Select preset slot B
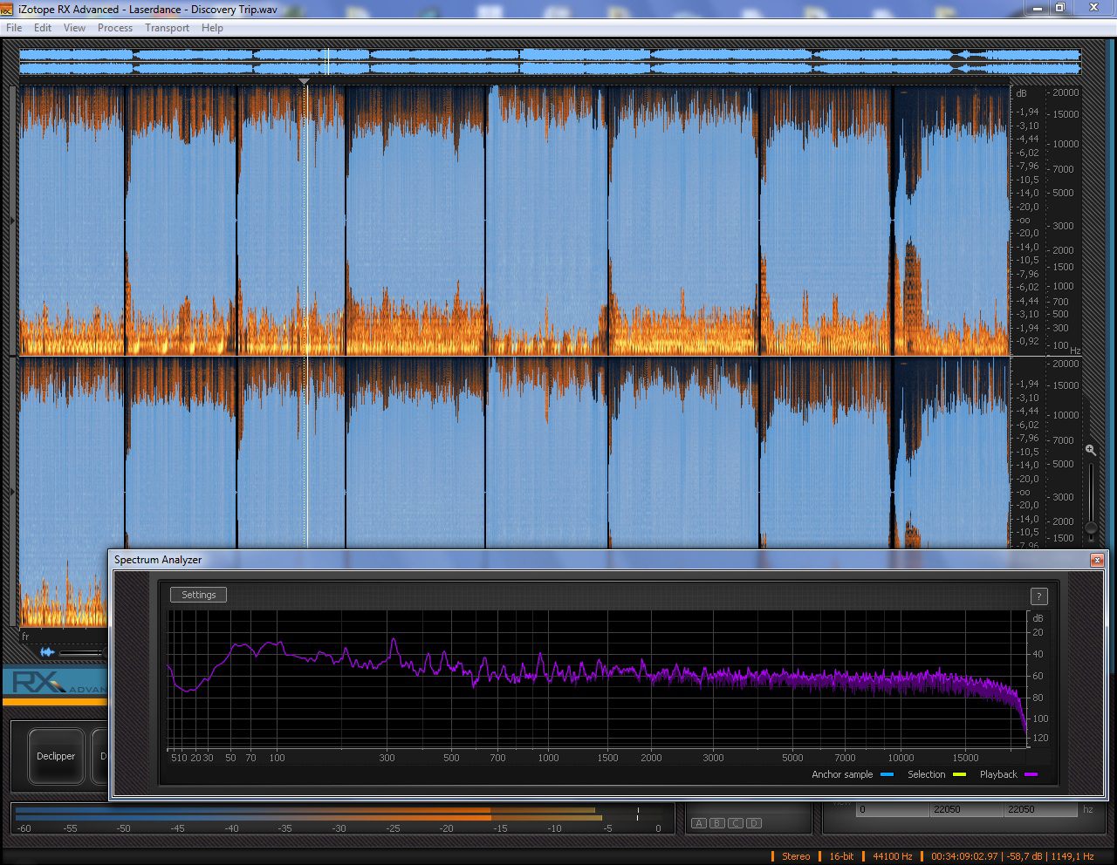 pyautogui.click(x=716, y=823)
